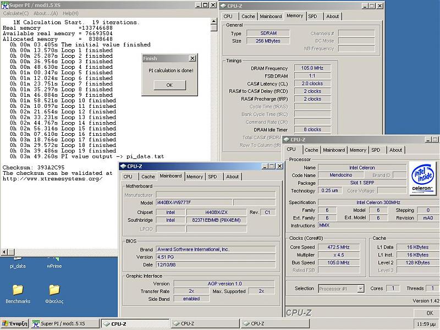Click the CAS# Latency value 2.0 clocks

pyautogui.click(x=312, y=84)
